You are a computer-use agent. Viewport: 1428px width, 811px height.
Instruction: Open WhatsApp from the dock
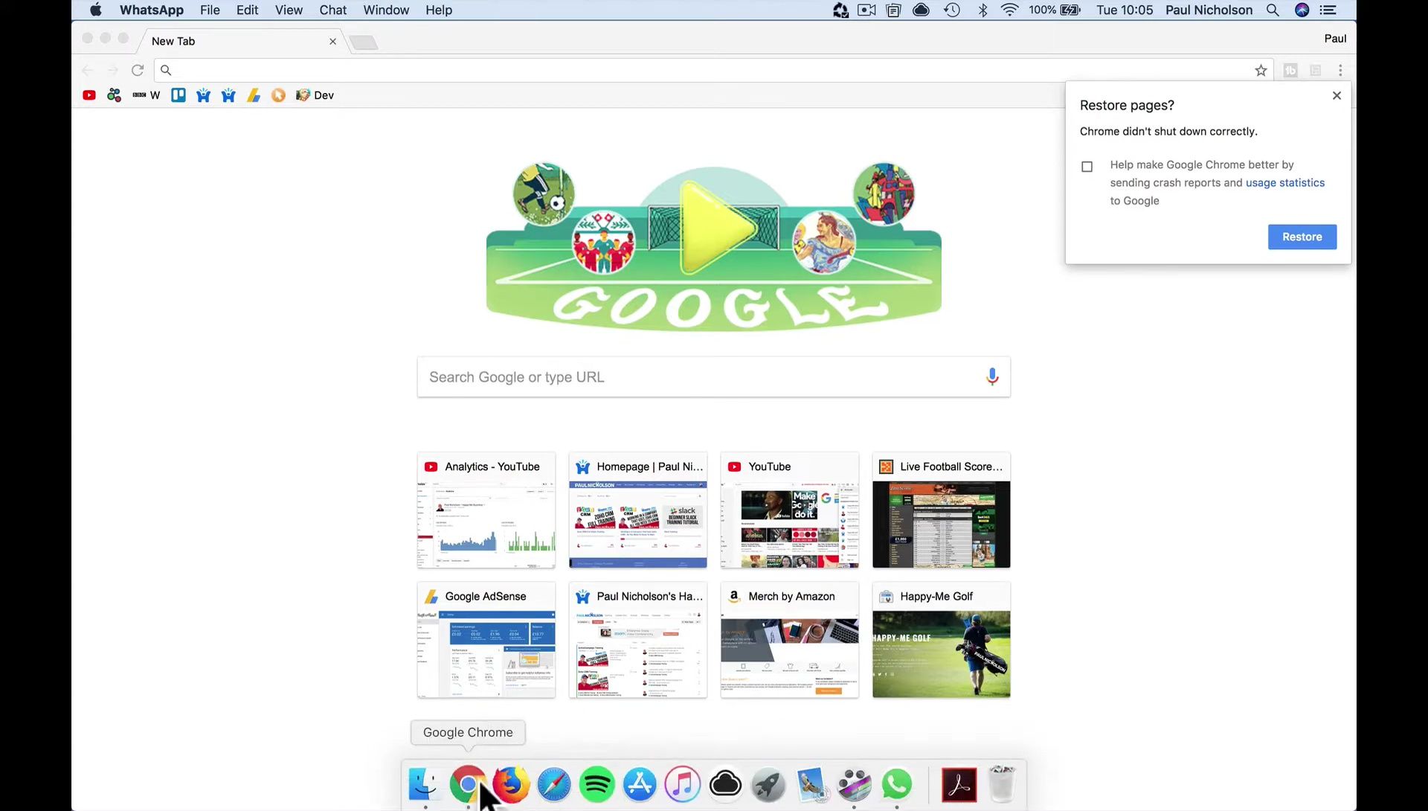897,784
